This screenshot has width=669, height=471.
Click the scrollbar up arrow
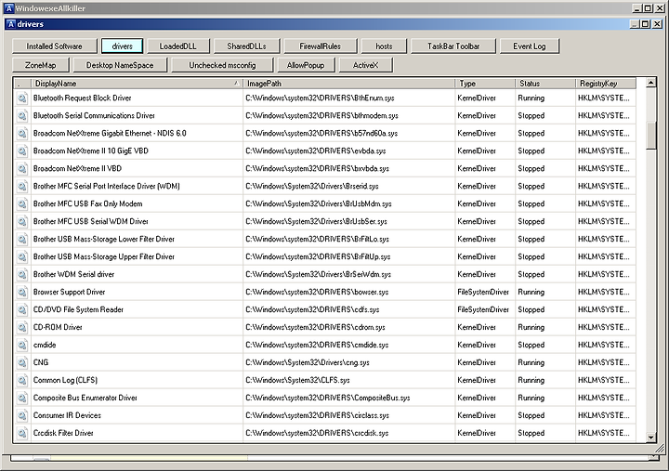pyautogui.click(x=650, y=83)
